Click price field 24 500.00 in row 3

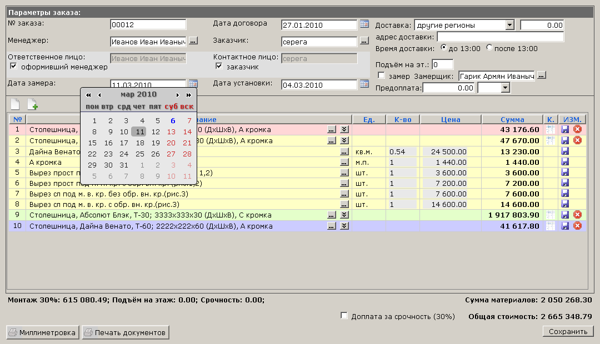coord(445,151)
